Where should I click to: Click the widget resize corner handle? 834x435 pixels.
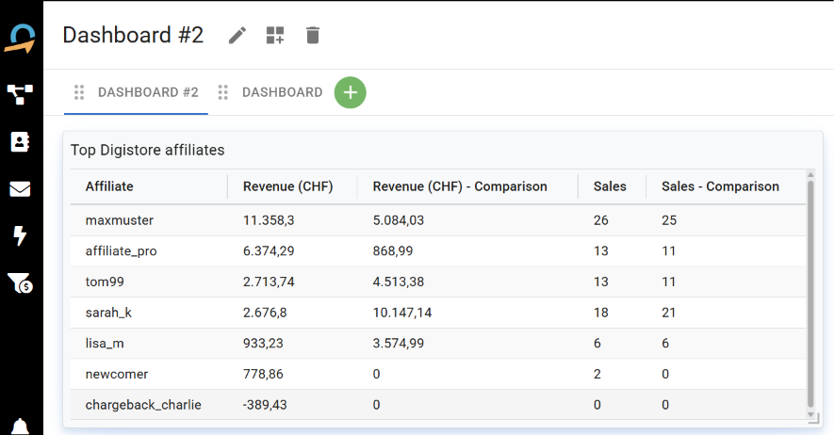click(x=814, y=419)
